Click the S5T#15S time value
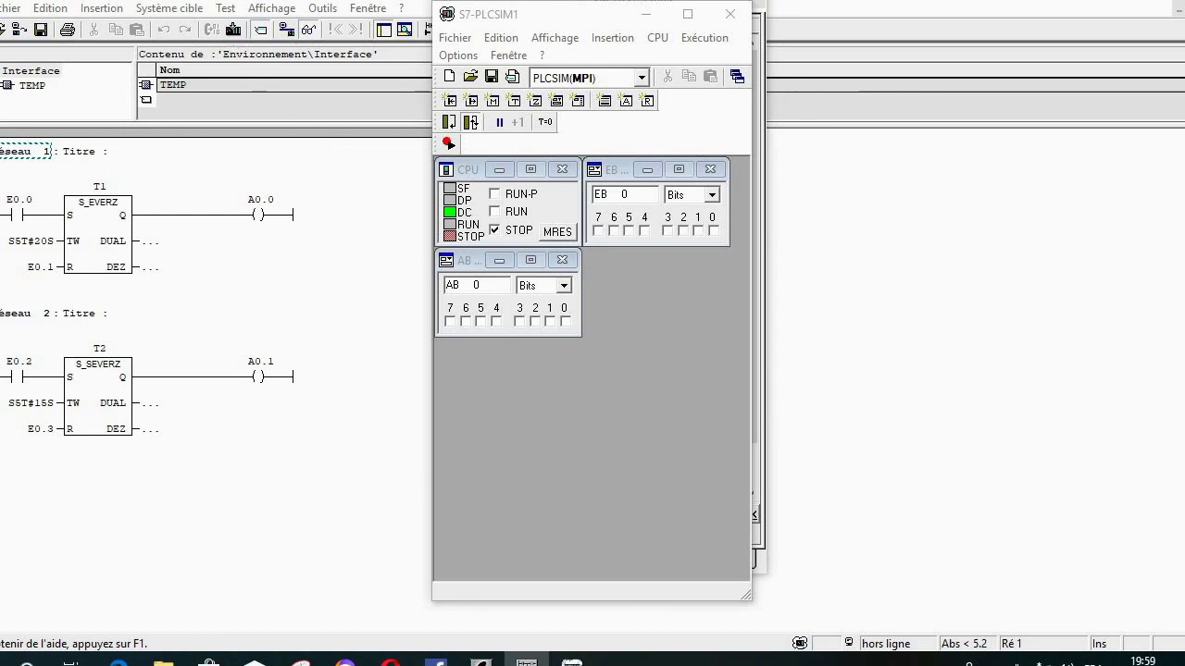 (31, 402)
